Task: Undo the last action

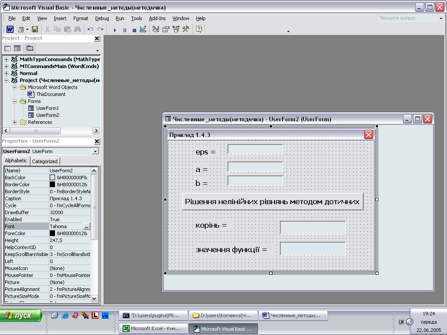Action: [90, 29]
